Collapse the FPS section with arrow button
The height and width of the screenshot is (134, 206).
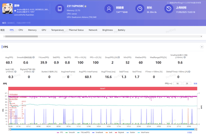(x=202, y=47)
